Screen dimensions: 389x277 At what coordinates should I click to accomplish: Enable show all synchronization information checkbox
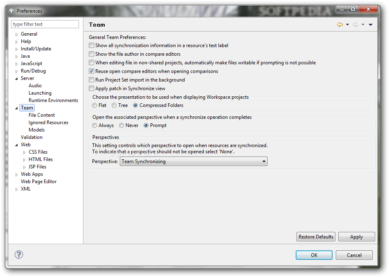pyautogui.click(x=91, y=45)
